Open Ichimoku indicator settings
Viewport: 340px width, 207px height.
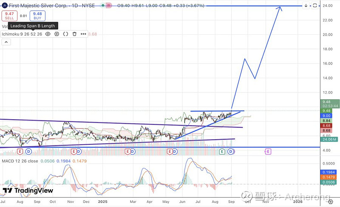click(x=57, y=34)
